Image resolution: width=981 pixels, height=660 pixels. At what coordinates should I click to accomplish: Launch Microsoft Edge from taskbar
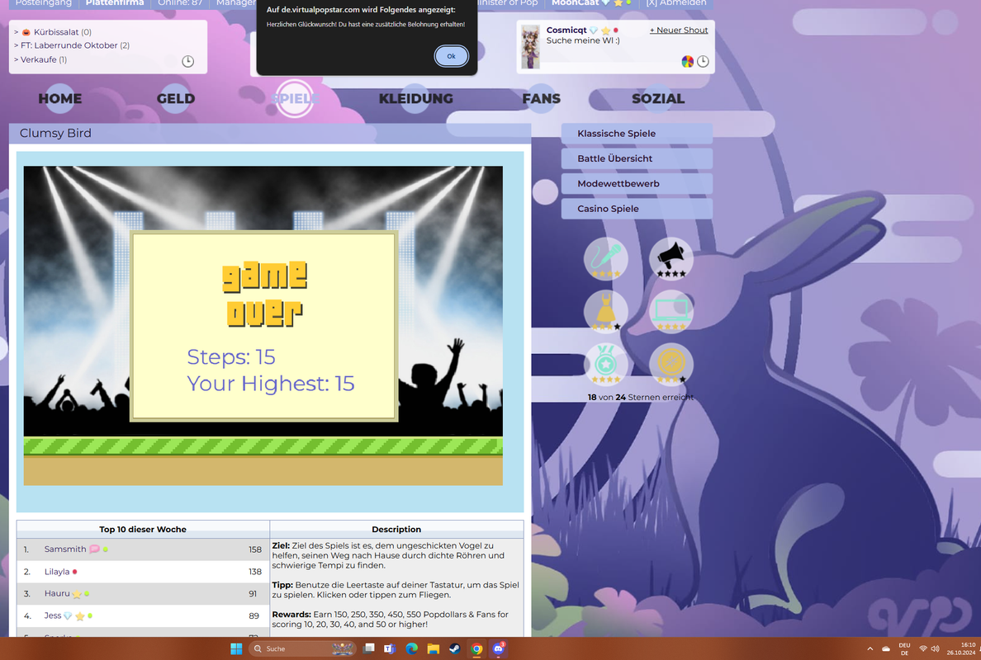(x=411, y=648)
